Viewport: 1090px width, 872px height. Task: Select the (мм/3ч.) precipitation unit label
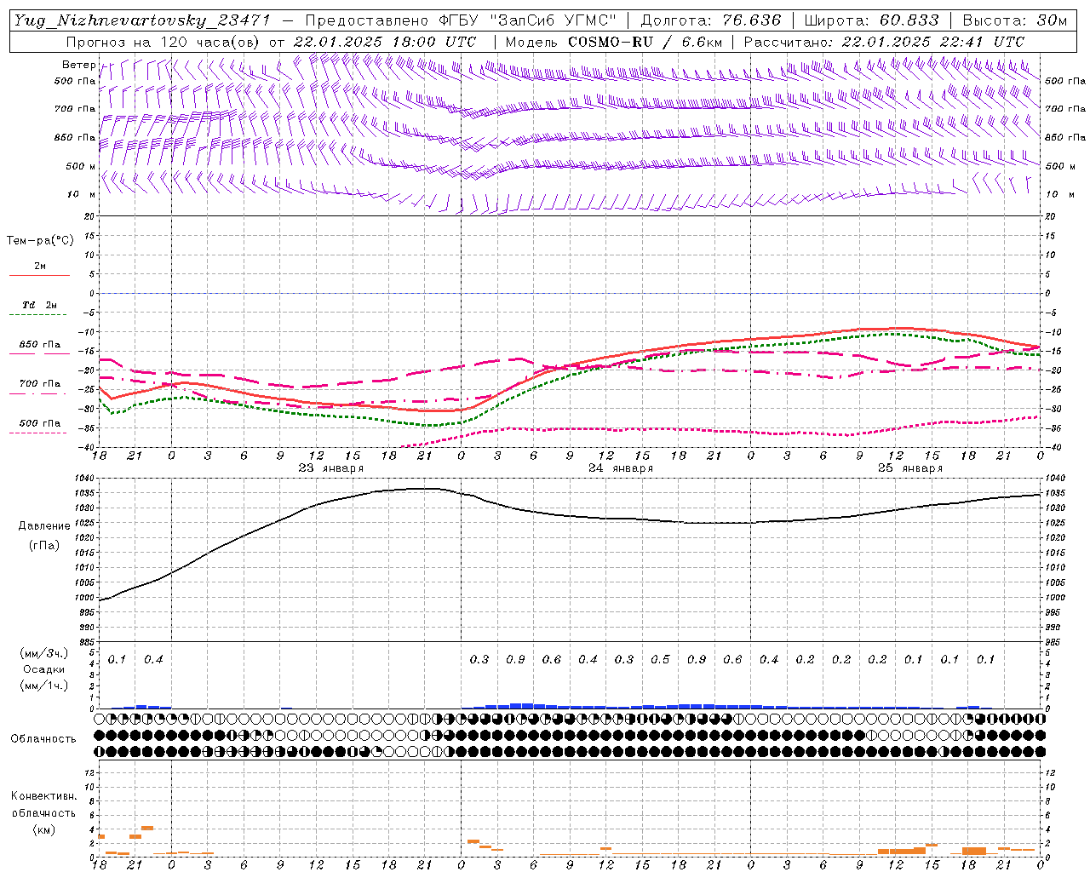click(x=44, y=653)
